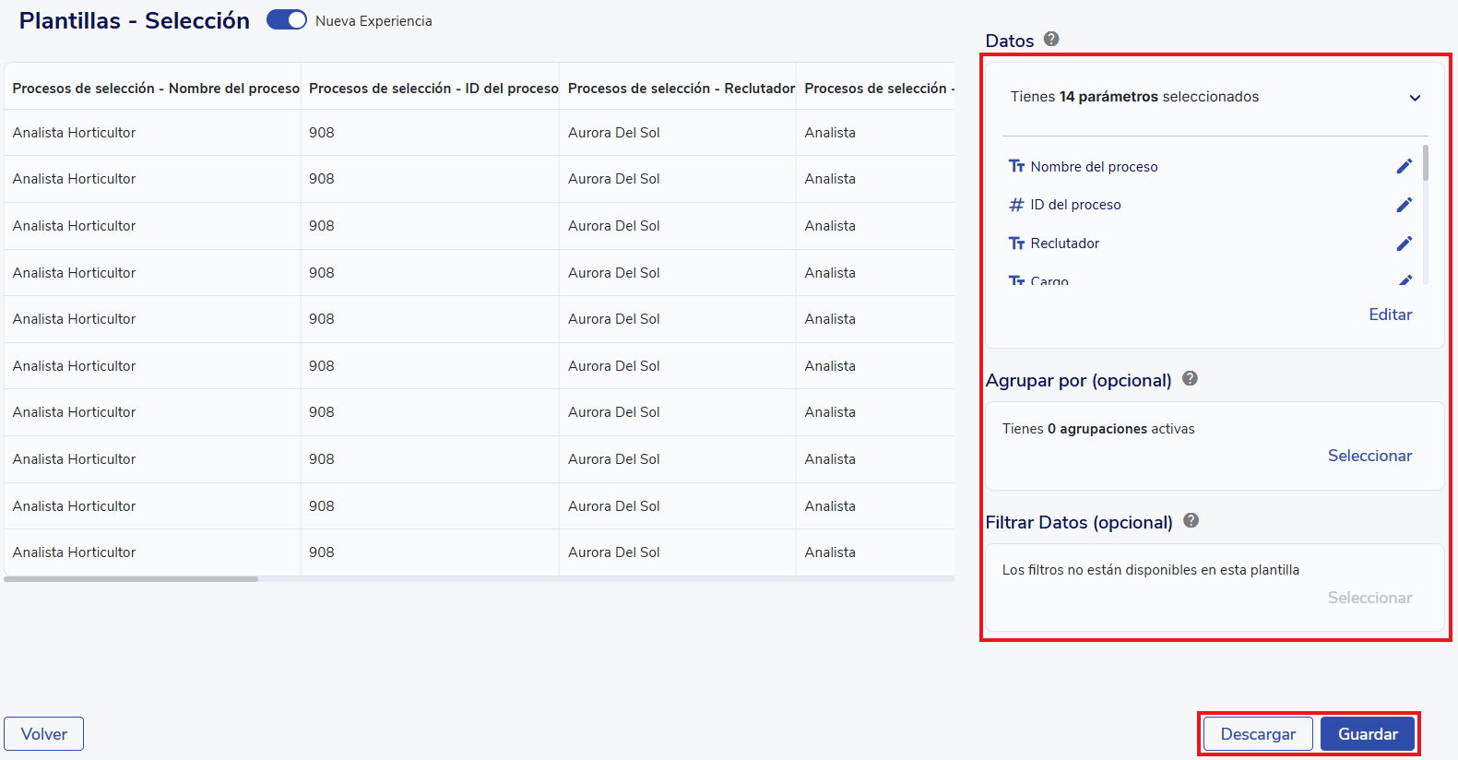The width and height of the screenshot is (1458, 760).
Task: Click the parameters list vertical scrollbar
Action: [1426, 163]
